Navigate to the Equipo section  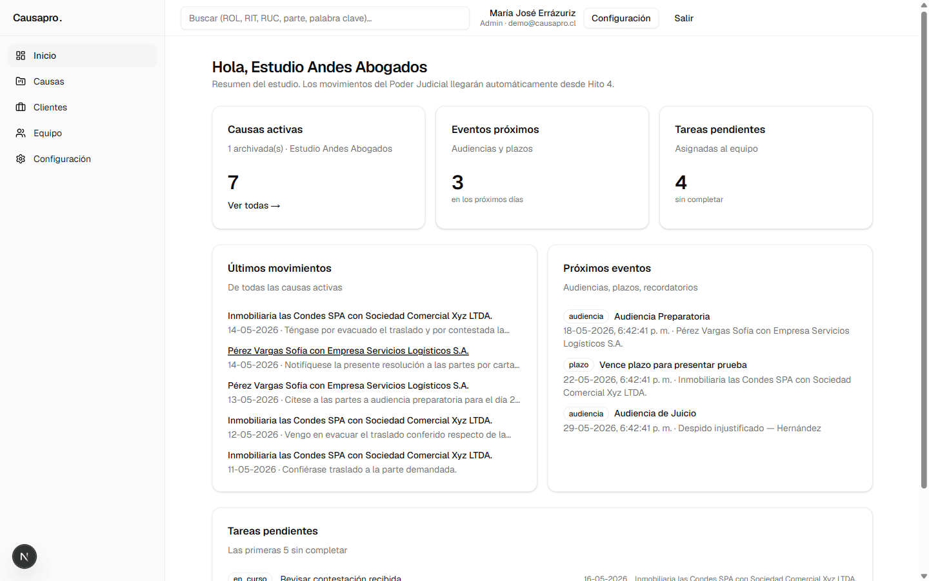[x=82, y=133]
